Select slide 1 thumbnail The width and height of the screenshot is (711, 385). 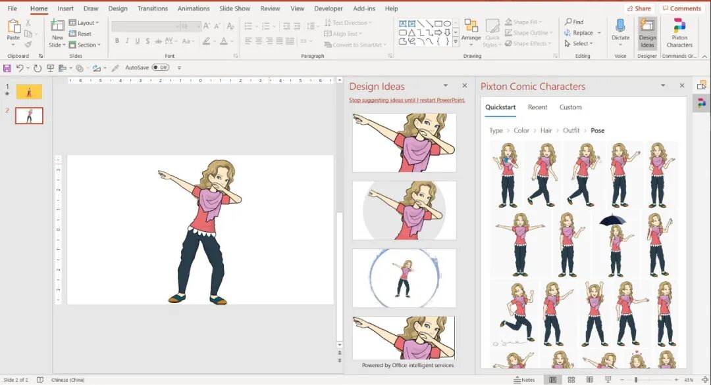tap(29, 92)
